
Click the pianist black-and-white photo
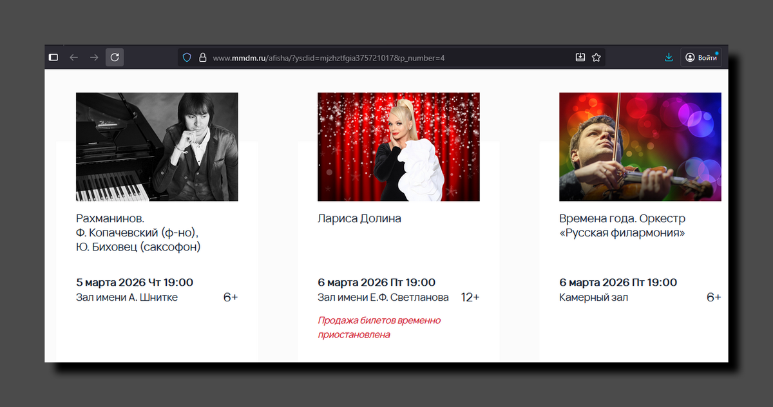(x=157, y=147)
